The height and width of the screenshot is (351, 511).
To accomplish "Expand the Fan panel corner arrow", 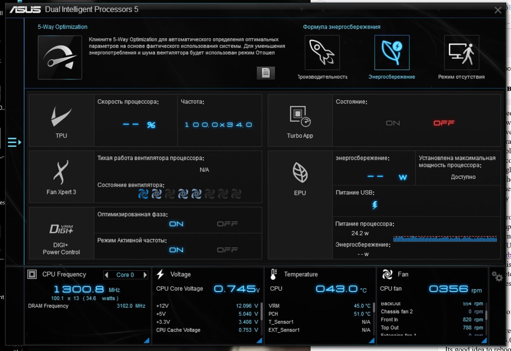I will point(484,340).
